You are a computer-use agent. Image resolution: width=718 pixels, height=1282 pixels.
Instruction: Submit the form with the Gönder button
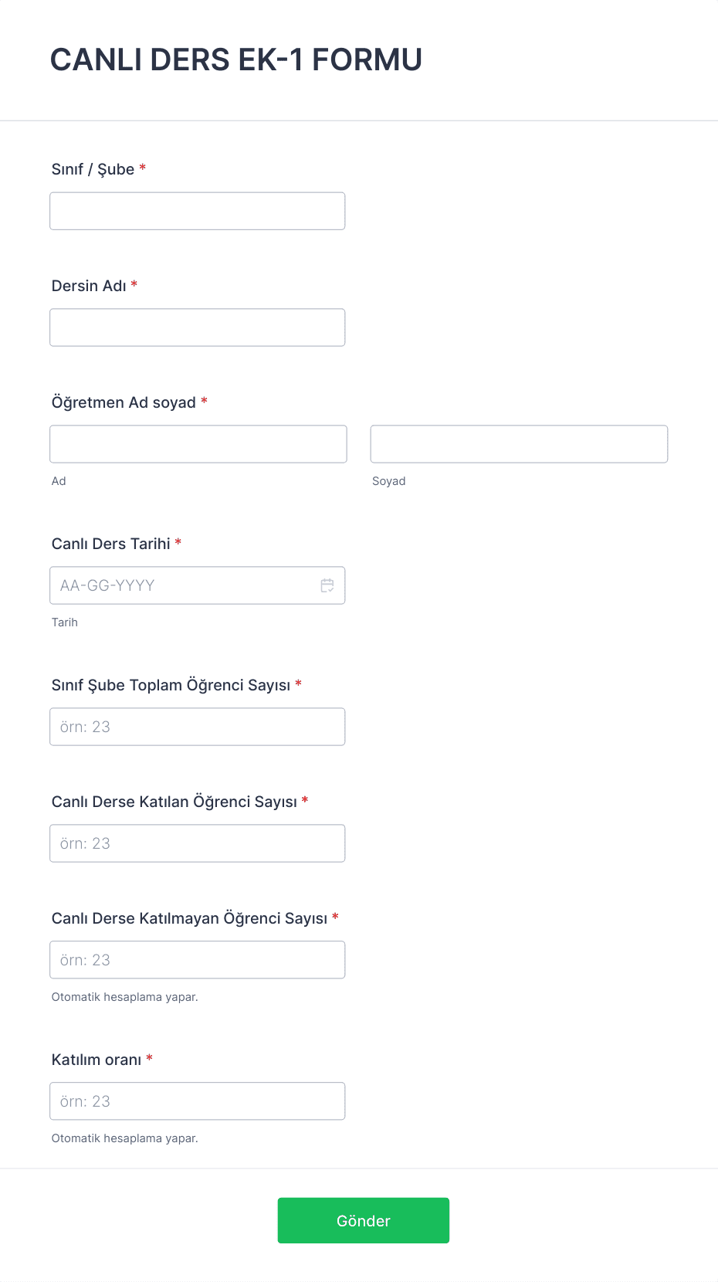click(x=364, y=1220)
